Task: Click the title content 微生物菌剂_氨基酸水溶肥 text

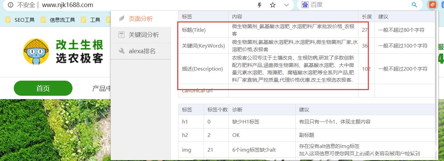Action: coord(293,30)
